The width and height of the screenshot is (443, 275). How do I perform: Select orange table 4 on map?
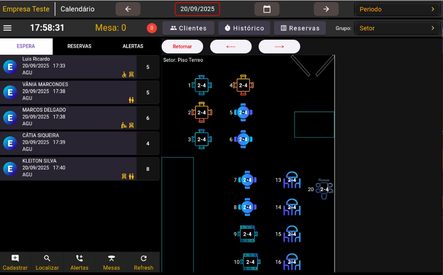coord(243,85)
